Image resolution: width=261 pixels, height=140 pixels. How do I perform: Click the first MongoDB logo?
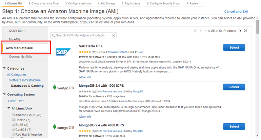[64, 87]
